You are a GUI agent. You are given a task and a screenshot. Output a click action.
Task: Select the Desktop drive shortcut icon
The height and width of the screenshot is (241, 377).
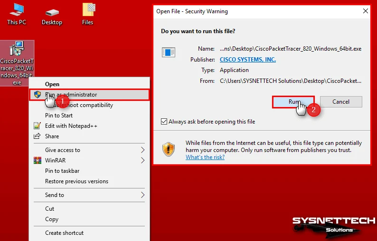[52, 13]
